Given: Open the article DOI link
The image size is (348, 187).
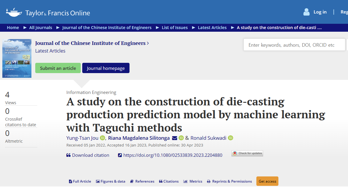Looking at the screenshot, I should [170, 155].
